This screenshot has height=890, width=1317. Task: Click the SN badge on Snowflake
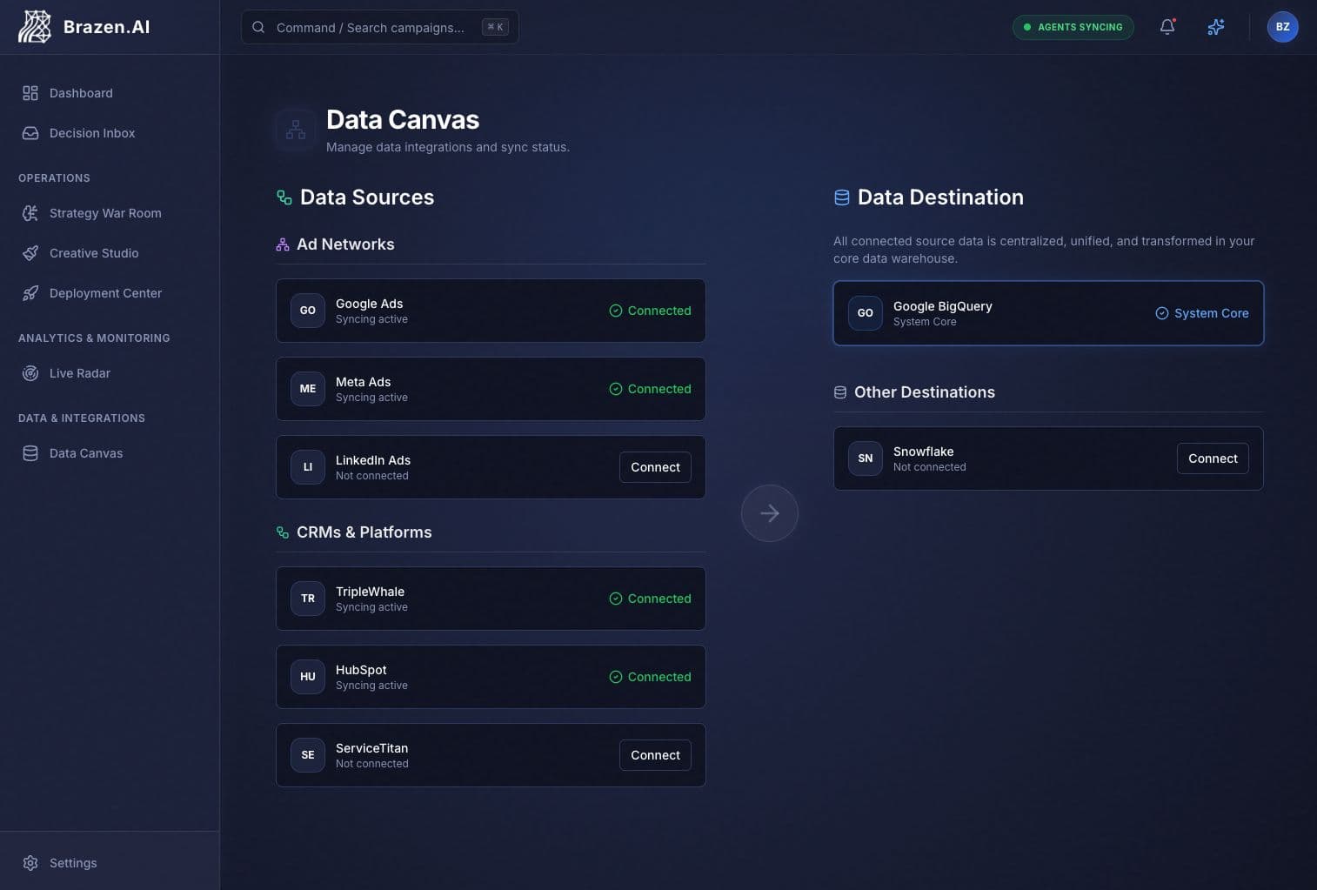click(x=866, y=458)
